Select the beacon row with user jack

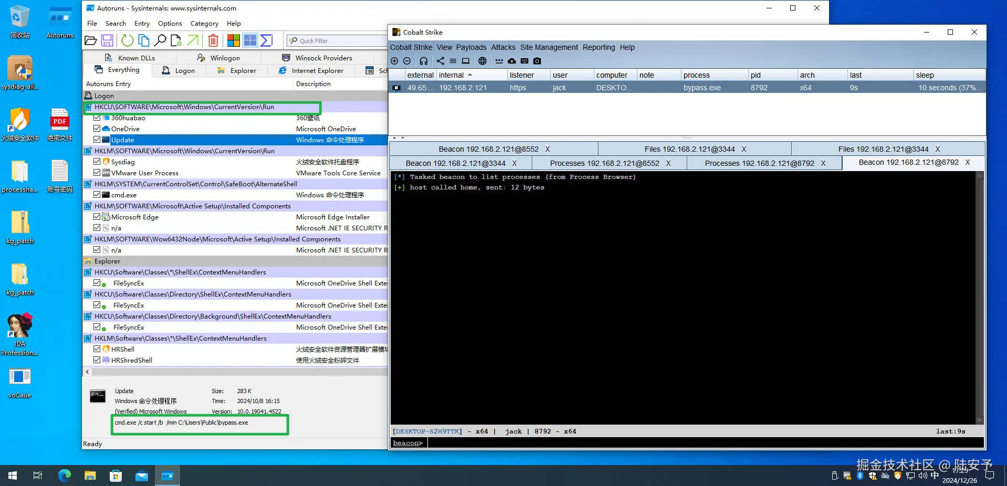pyautogui.click(x=687, y=88)
